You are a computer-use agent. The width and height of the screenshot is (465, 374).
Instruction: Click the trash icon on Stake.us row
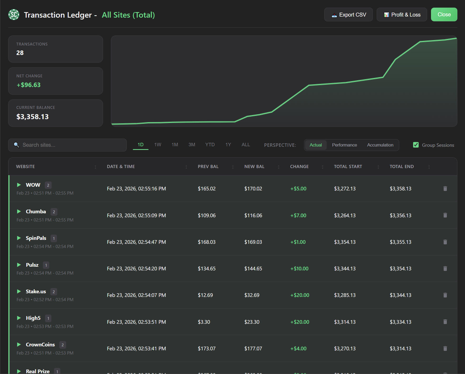click(445, 295)
